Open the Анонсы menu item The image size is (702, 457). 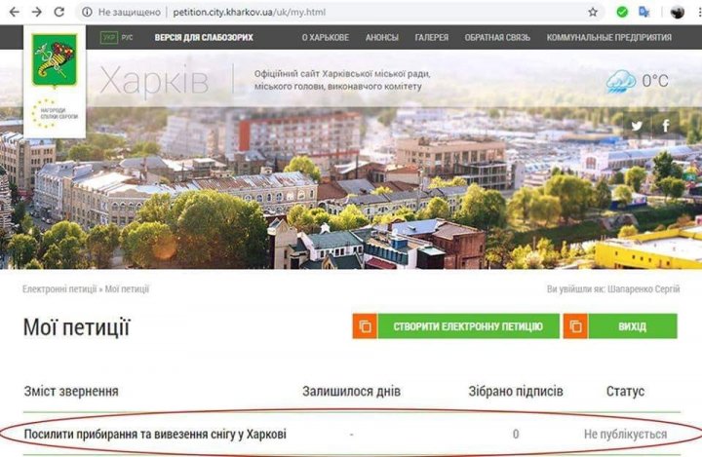pos(382,38)
